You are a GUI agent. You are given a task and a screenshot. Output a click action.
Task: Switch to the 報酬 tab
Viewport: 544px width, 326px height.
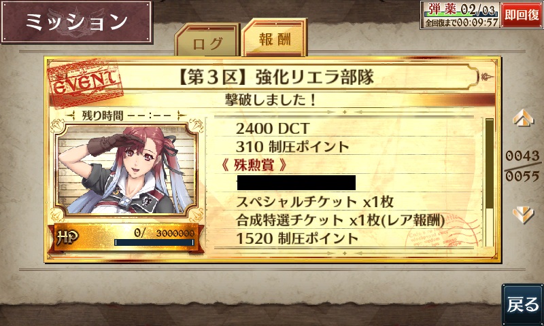point(275,38)
